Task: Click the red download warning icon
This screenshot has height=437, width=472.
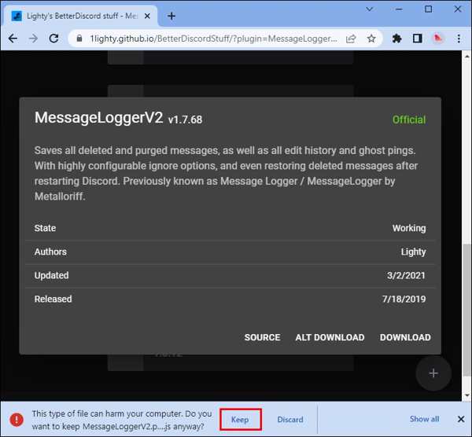Action: coord(17,419)
